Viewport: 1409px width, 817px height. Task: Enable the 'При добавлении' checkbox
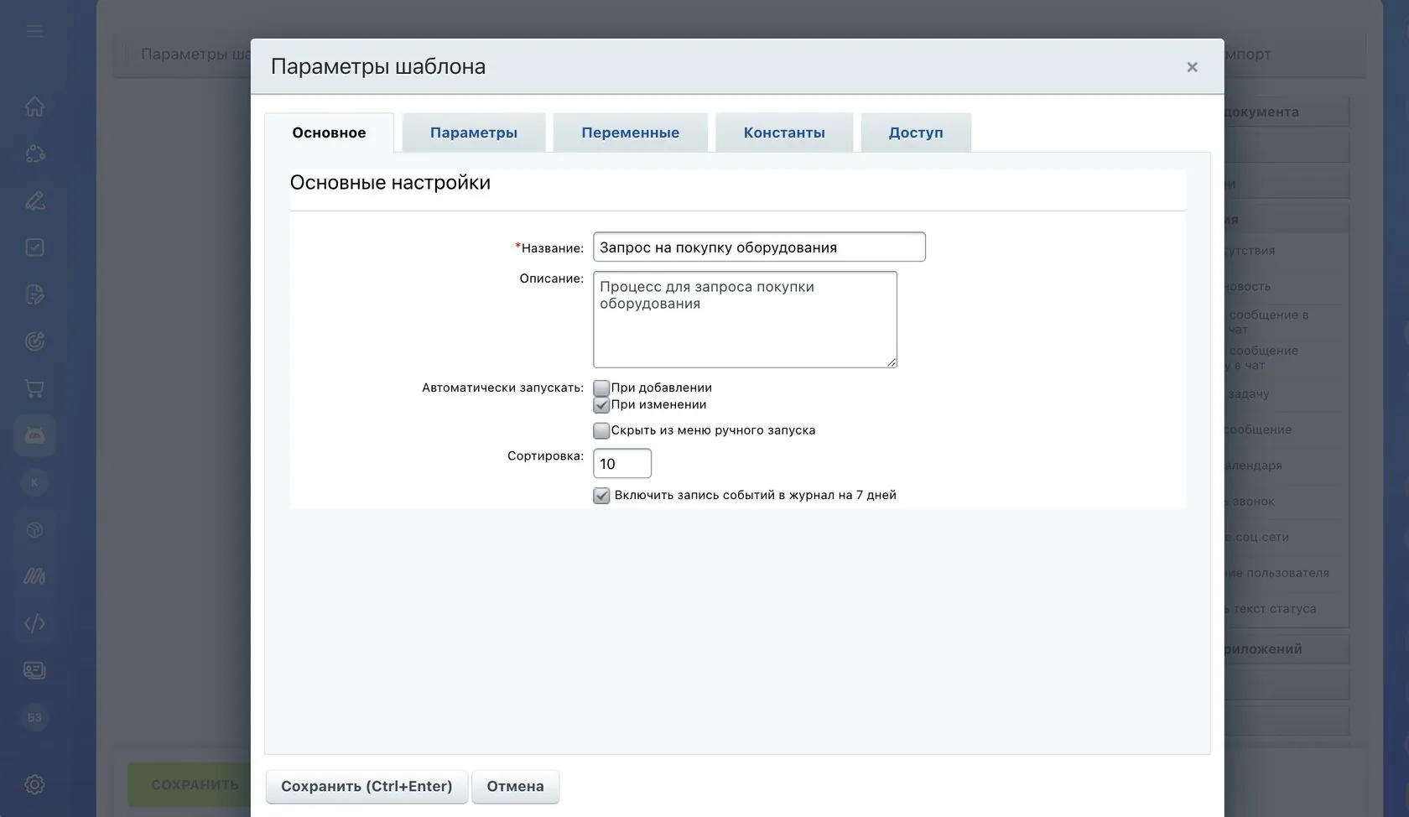click(x=601, y=388)
